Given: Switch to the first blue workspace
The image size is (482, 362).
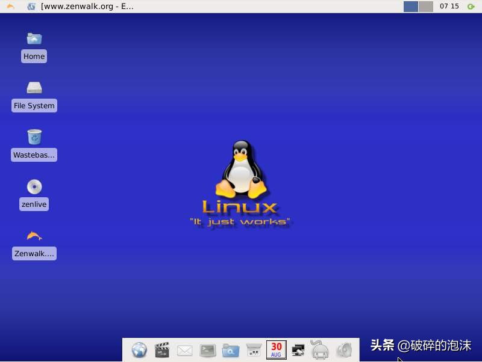Looking at the screenshot, I should click(410, 7).
